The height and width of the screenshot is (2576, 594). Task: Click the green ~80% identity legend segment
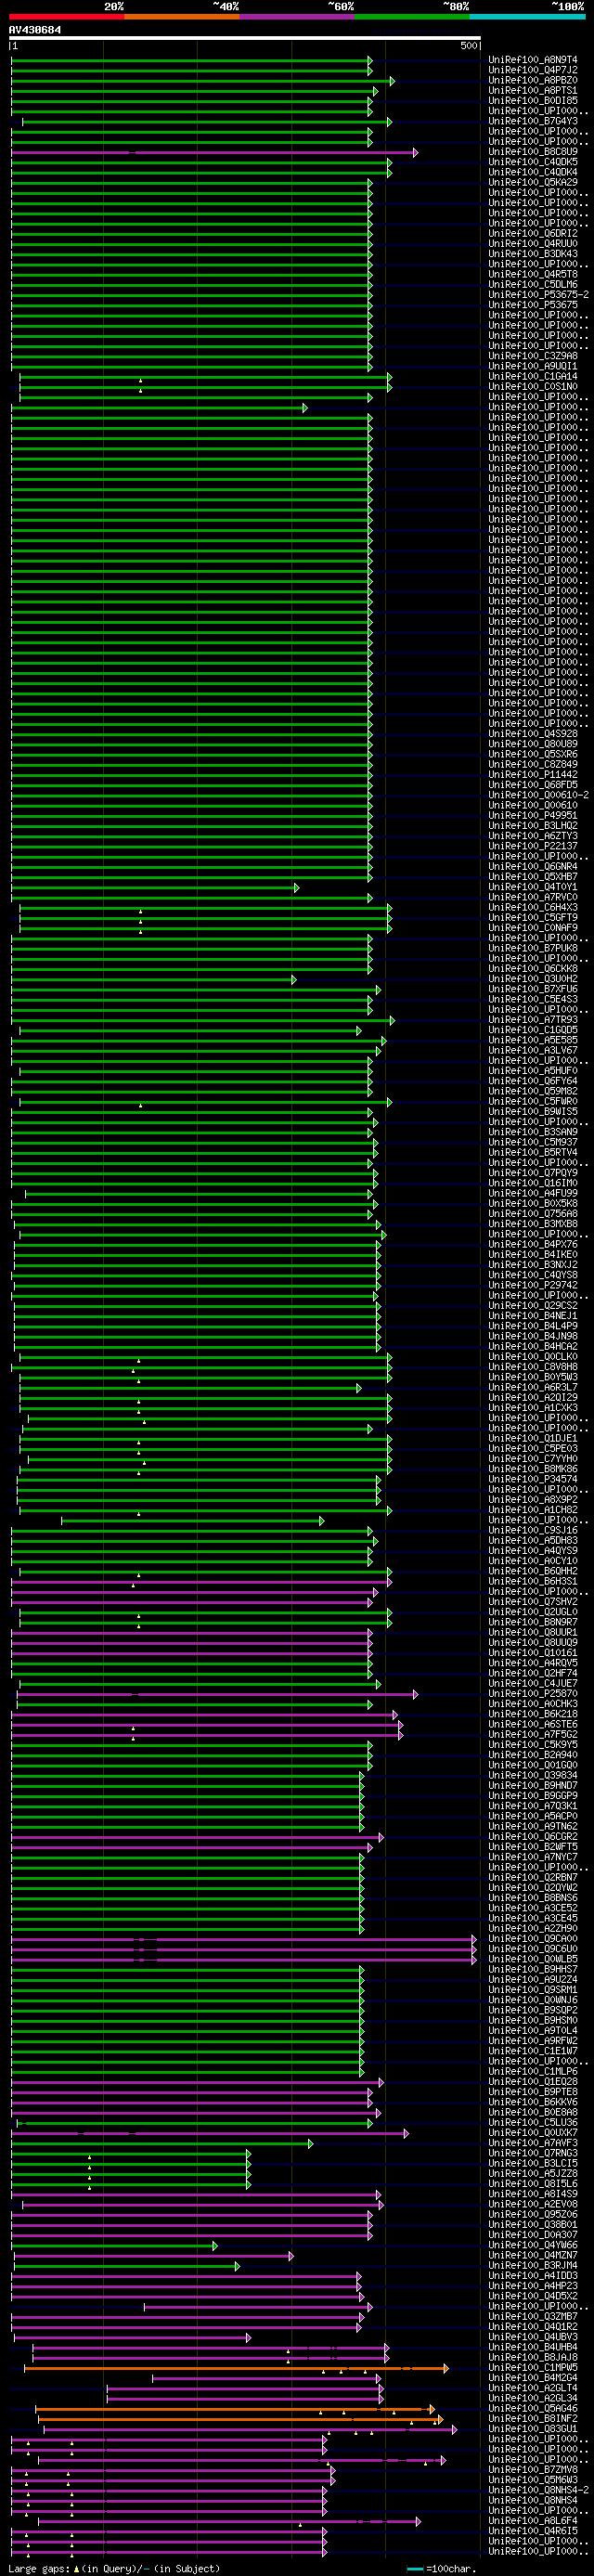point(412,17)
